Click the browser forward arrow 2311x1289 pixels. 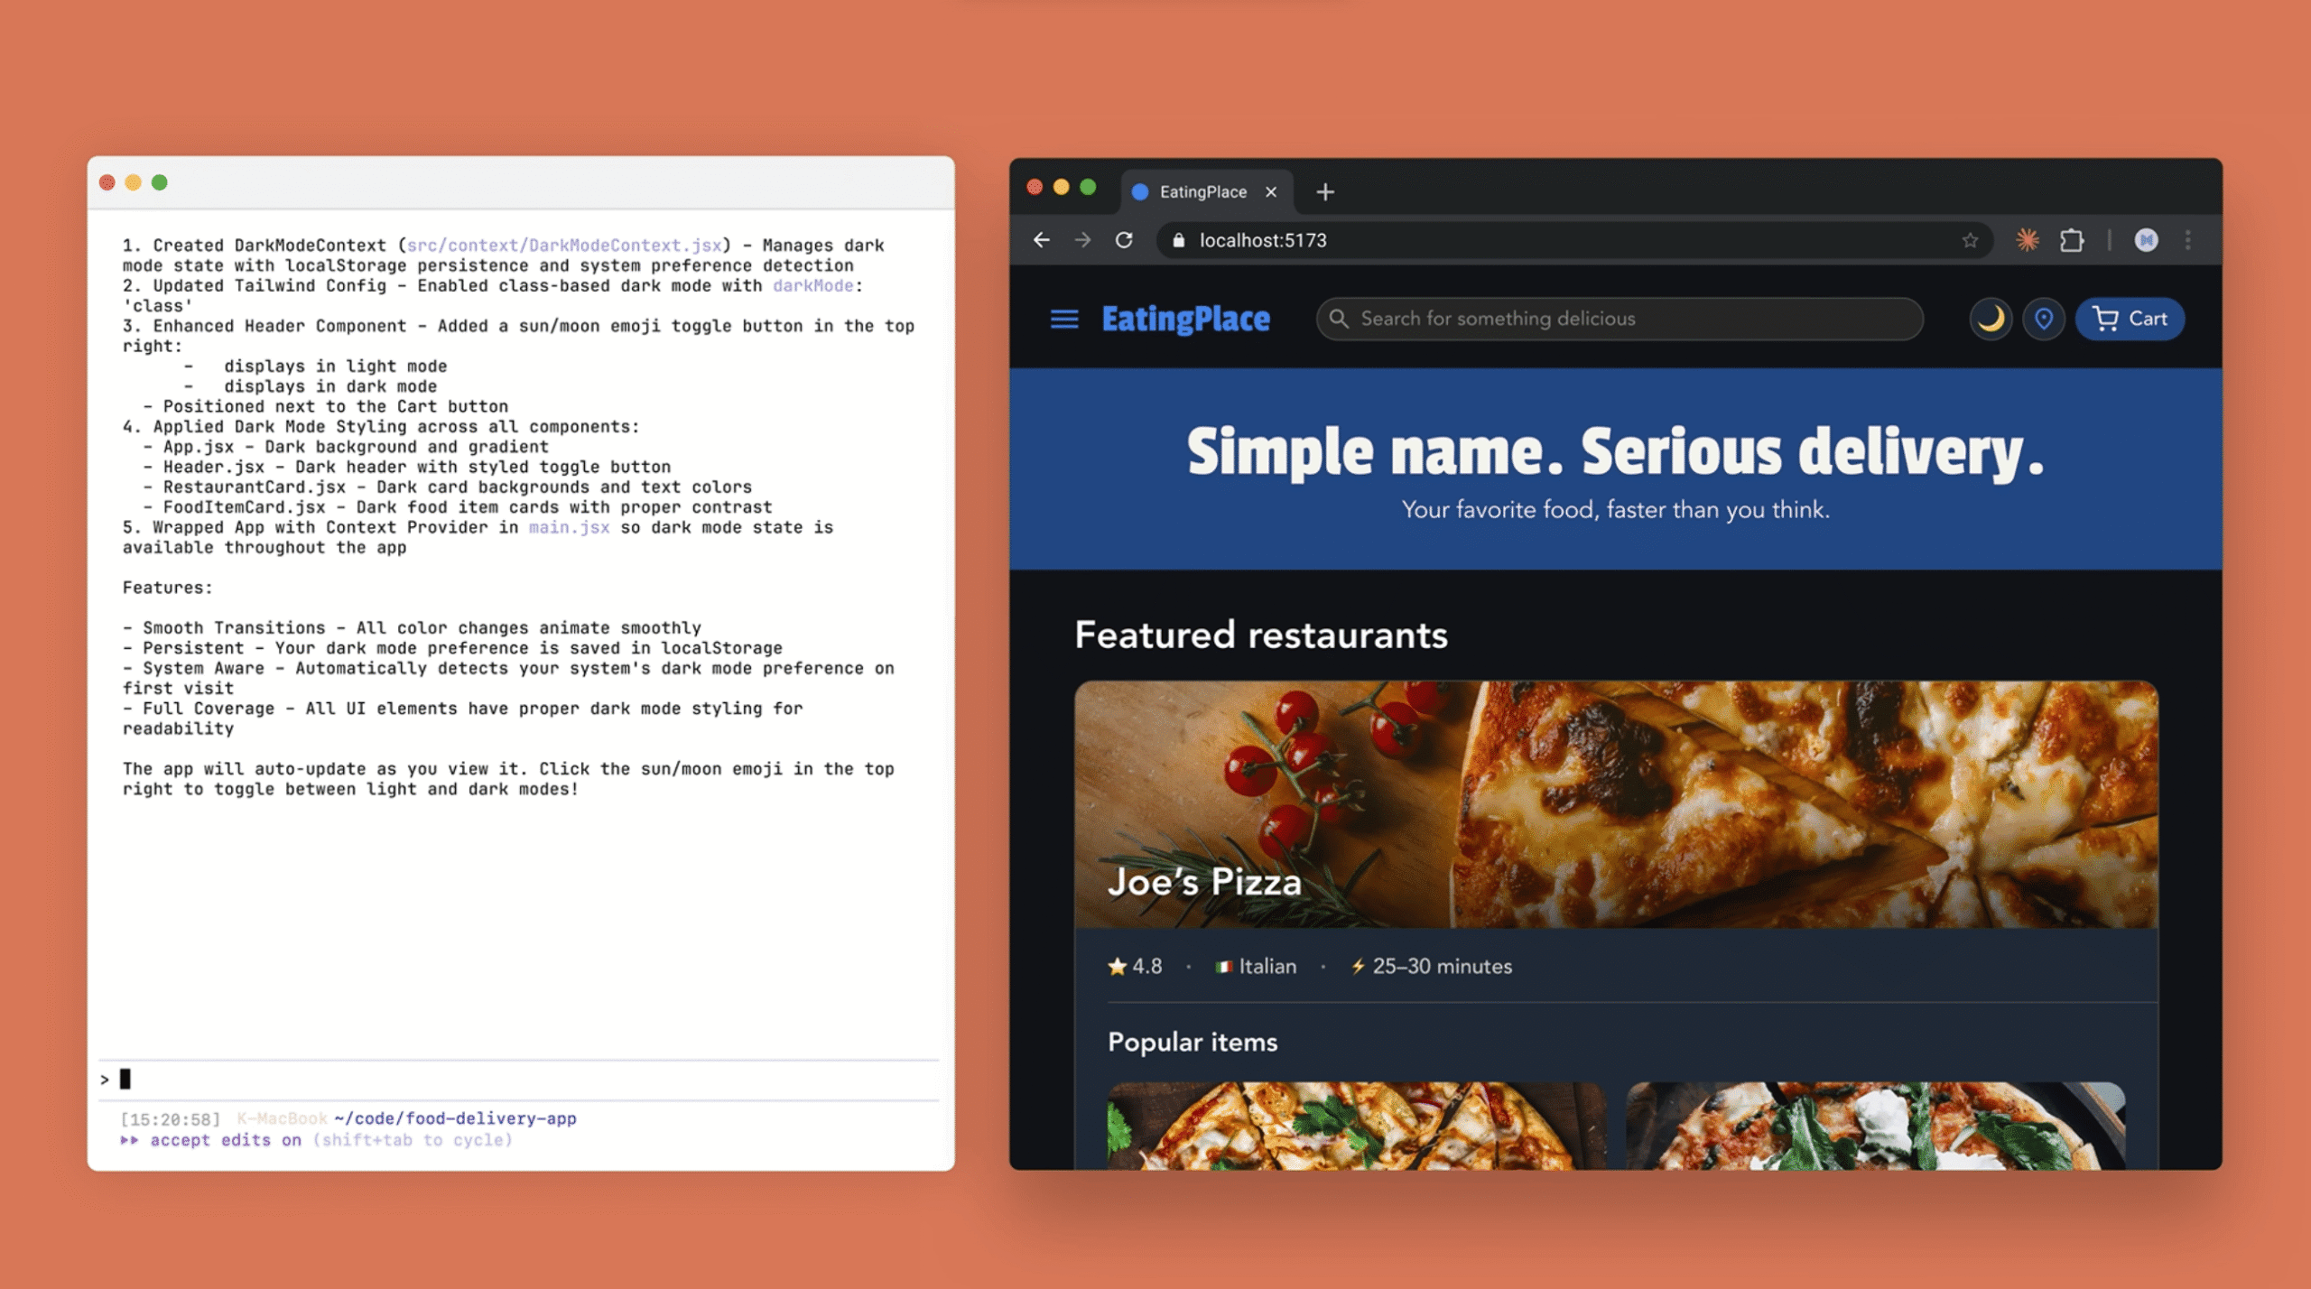[x=1082, y=240]
